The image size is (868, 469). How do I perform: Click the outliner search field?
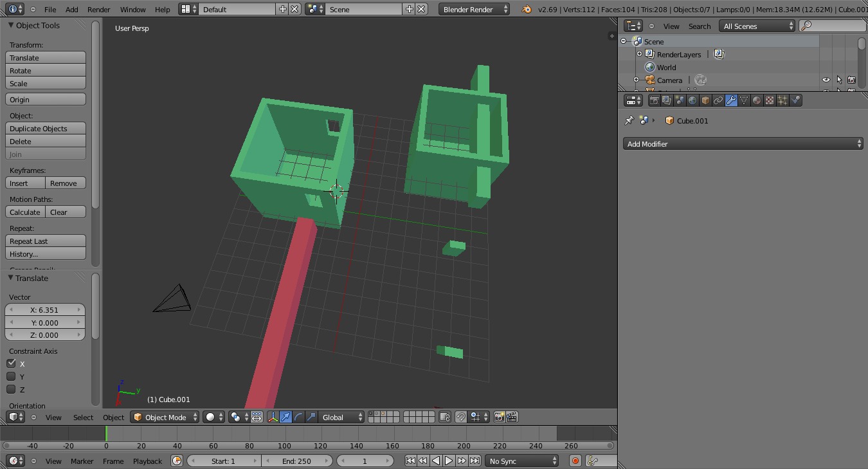pyautogui.click(x=833, y=26)
